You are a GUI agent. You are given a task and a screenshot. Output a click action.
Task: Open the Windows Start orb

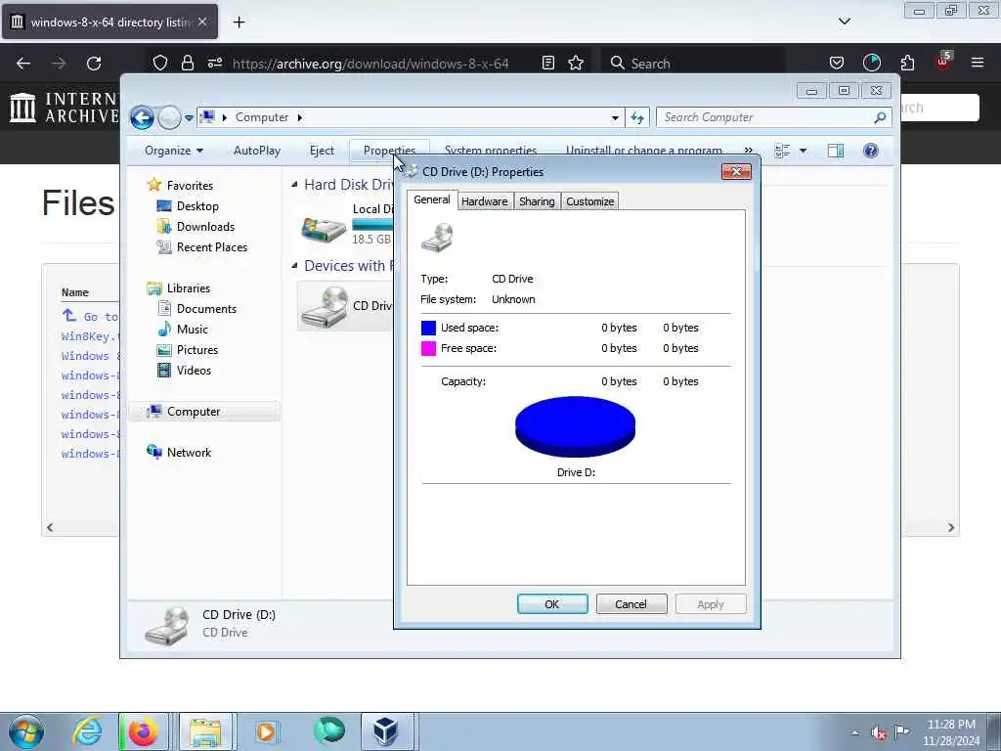(26, 731)
